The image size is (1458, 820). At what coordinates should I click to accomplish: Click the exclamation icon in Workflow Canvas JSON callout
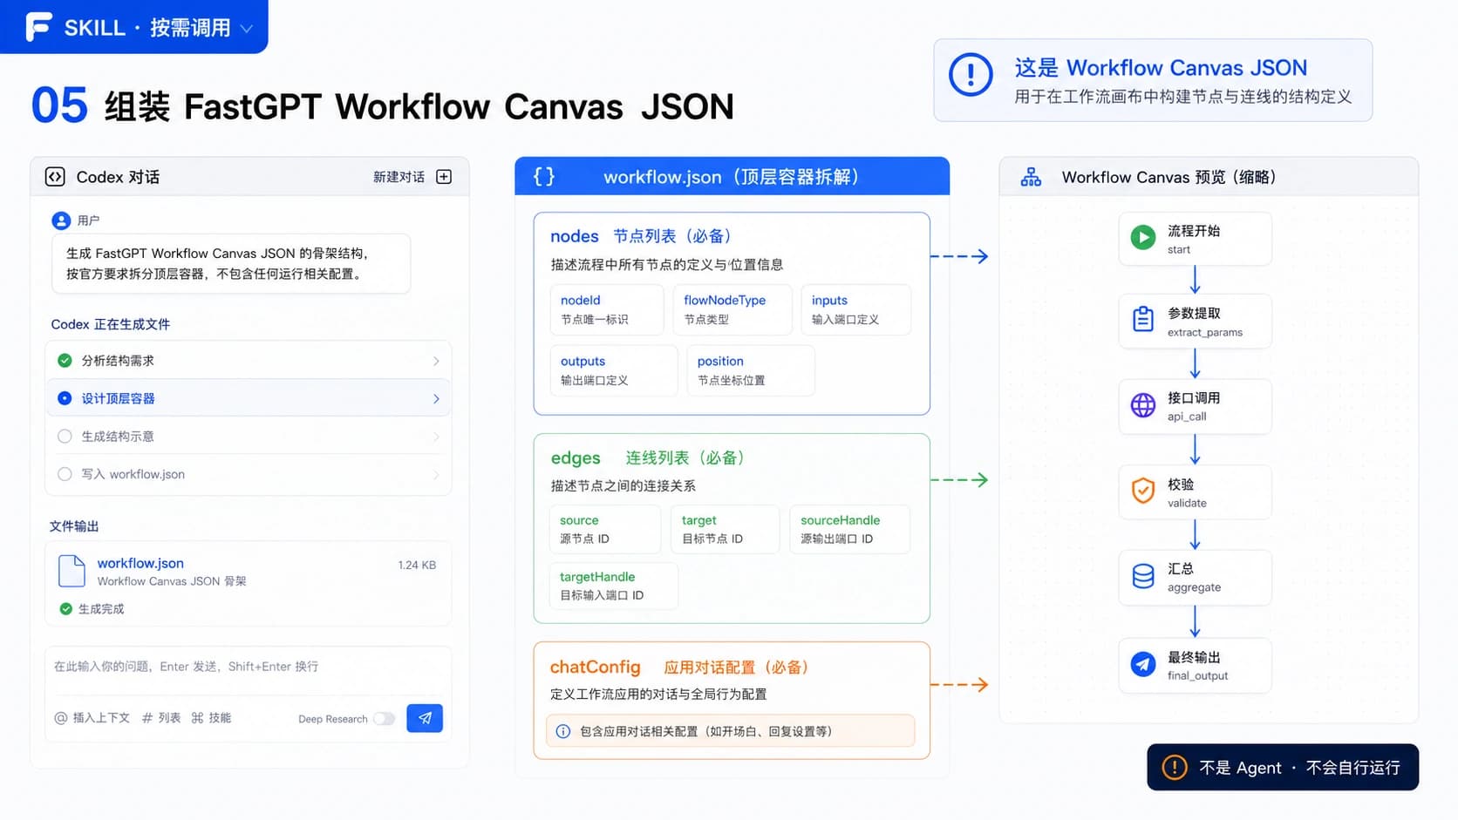971,75
